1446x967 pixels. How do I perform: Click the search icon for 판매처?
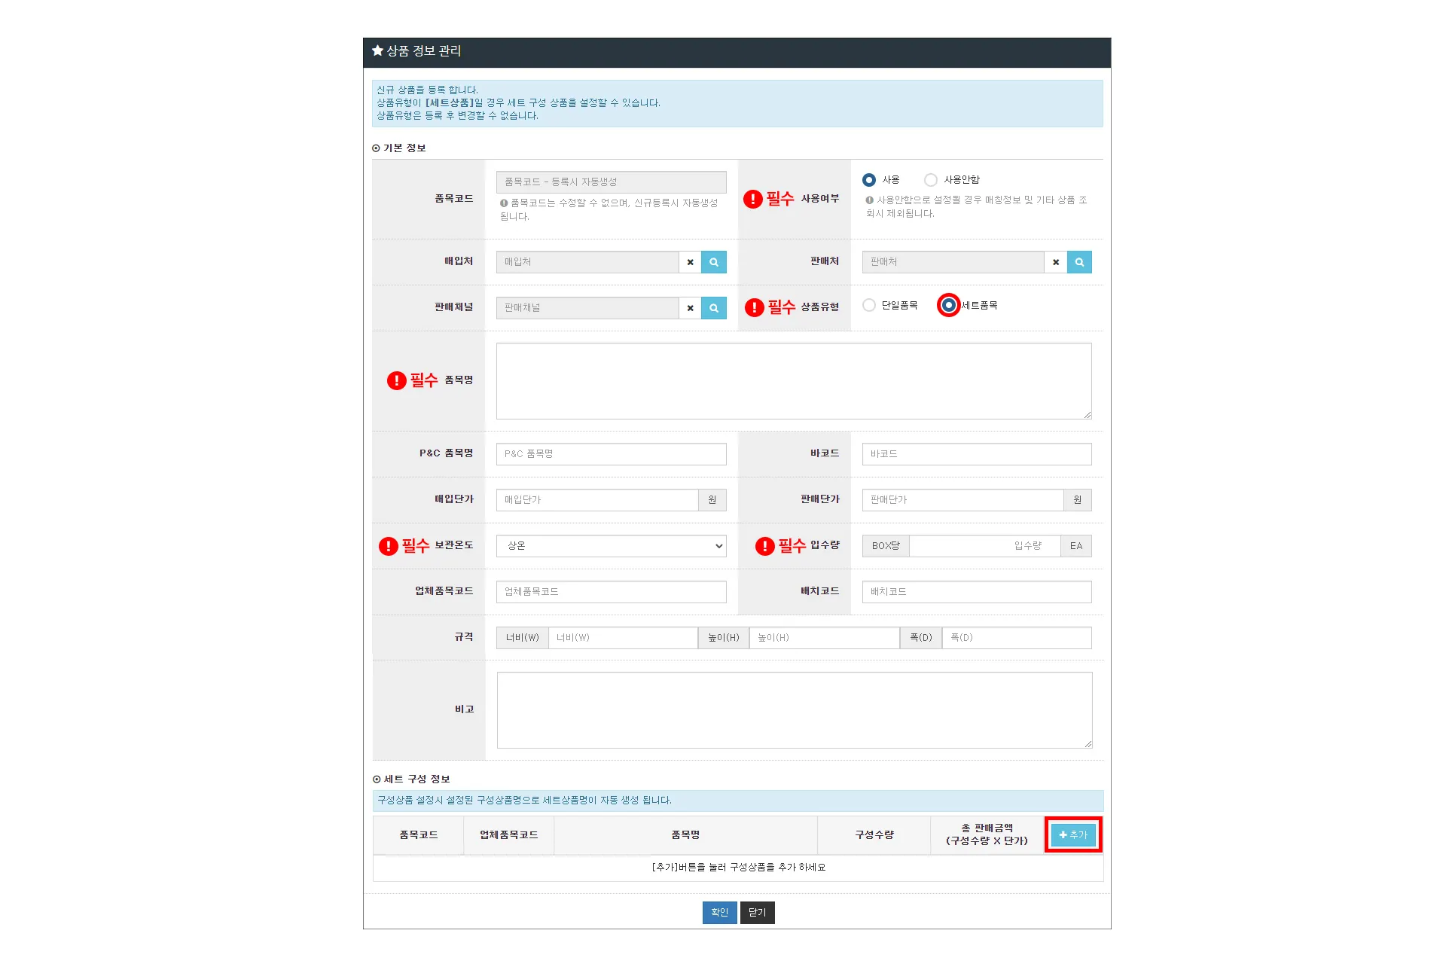pos(1079,262)
